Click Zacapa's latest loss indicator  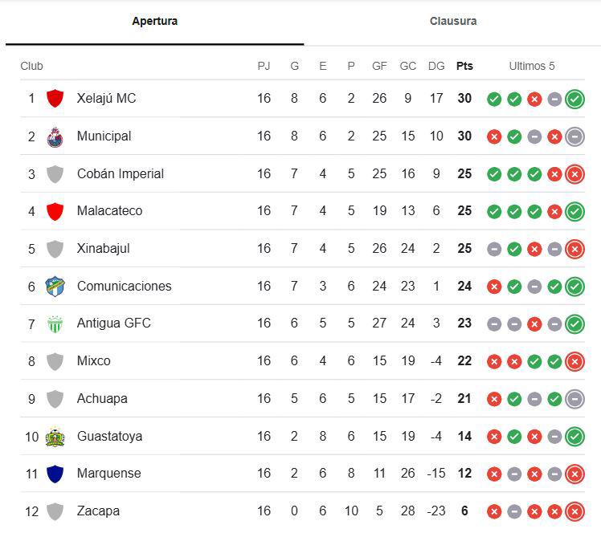click(x=574, y=511)
